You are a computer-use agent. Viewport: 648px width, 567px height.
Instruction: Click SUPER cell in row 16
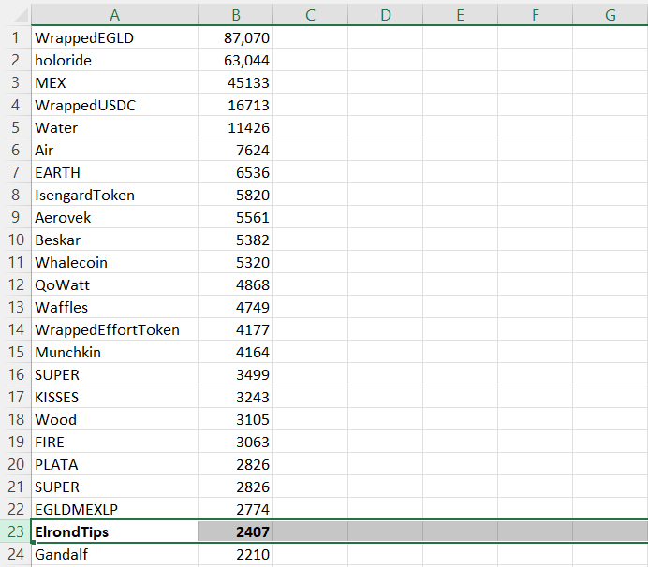pyautogui.click(x=115, y=374)
